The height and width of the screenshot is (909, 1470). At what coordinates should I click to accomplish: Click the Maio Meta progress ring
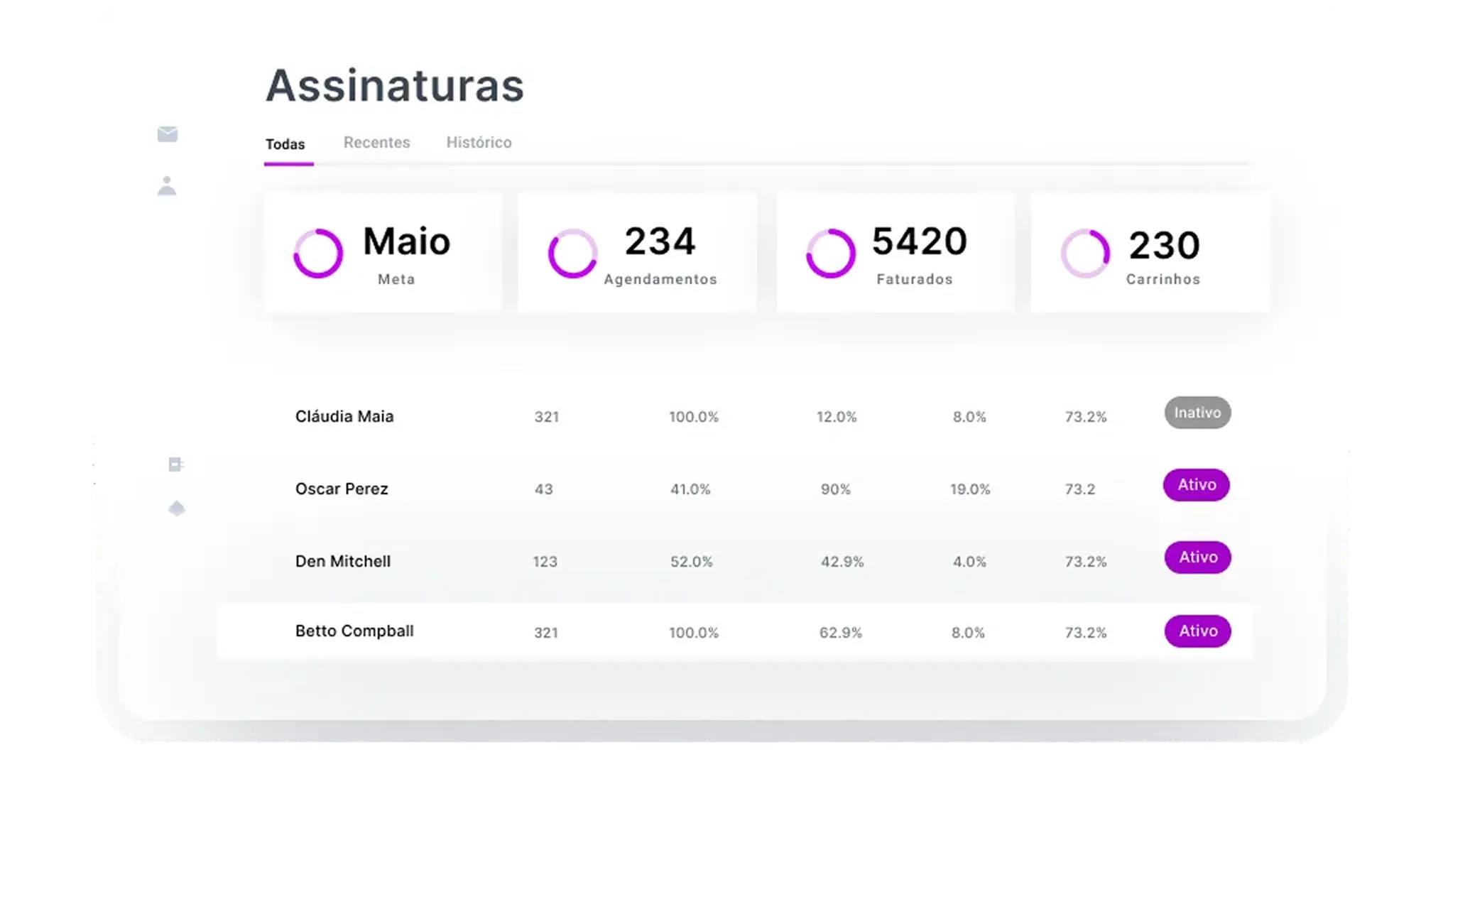pos(318,254)
